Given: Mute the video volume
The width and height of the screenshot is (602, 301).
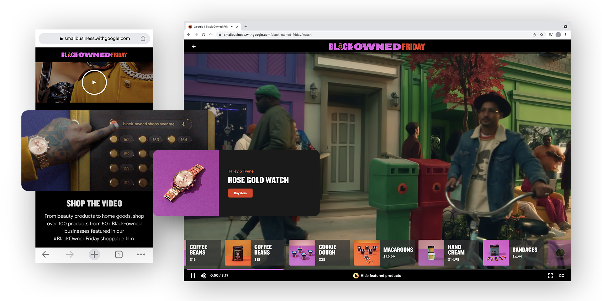Looking at the screenshot, I should coord(203,276).
